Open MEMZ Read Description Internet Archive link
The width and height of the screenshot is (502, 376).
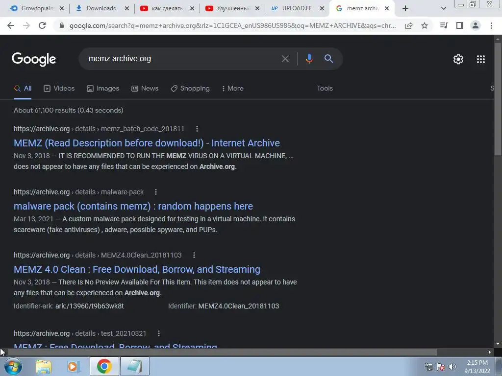coord(147,143)
